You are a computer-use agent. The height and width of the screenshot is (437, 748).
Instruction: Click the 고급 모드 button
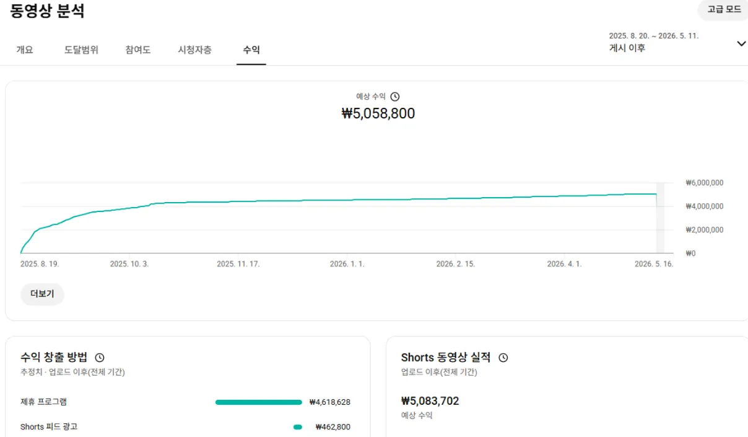point(724,9)
